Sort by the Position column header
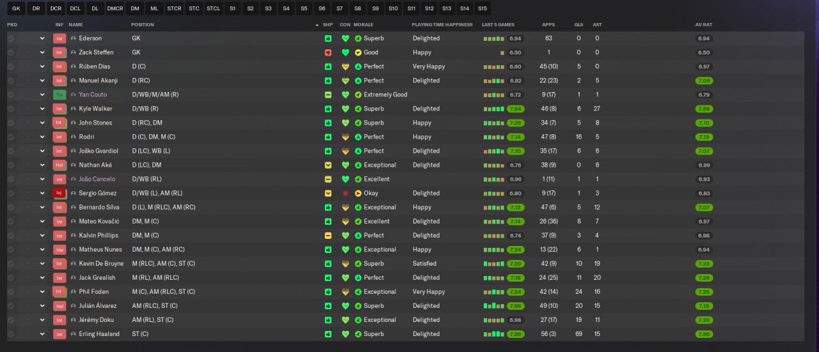The width and height of the screenshot is (819, 352). (143, 24)
